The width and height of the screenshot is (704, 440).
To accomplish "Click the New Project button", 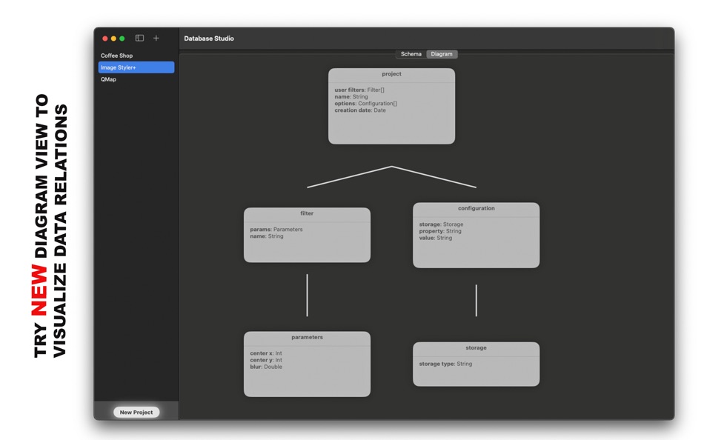I will tap(136, 412).
